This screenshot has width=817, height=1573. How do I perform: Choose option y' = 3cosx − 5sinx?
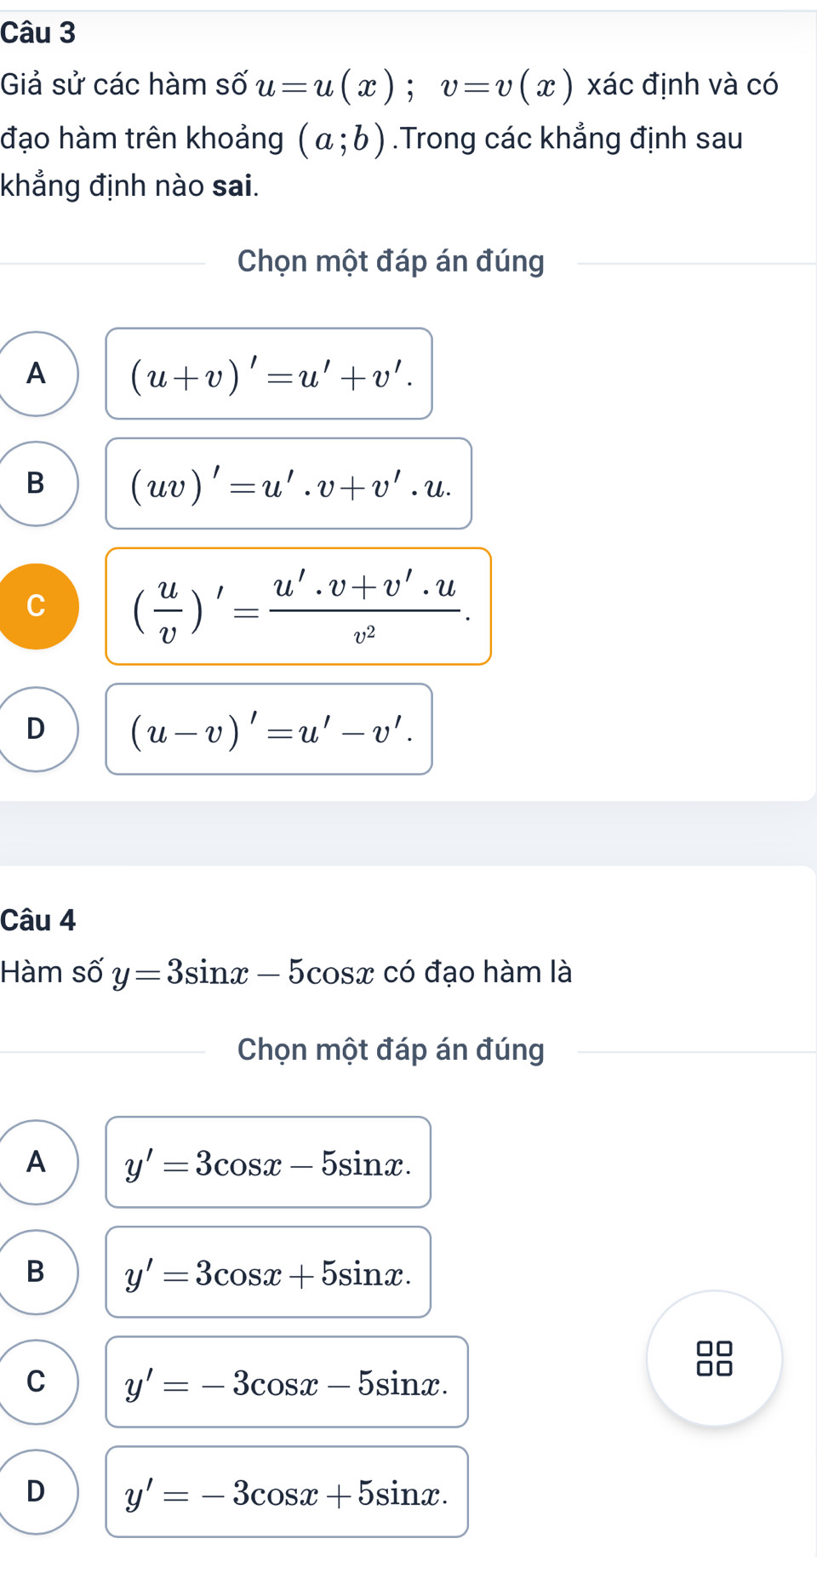pyautogui.click(x=268, y=1162)
